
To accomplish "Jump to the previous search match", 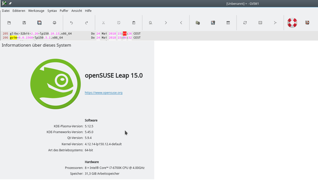I will (x=181, y=22).
